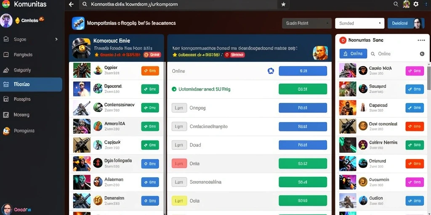
Task: Click the blue button in the Doad row
Action: 303,145
